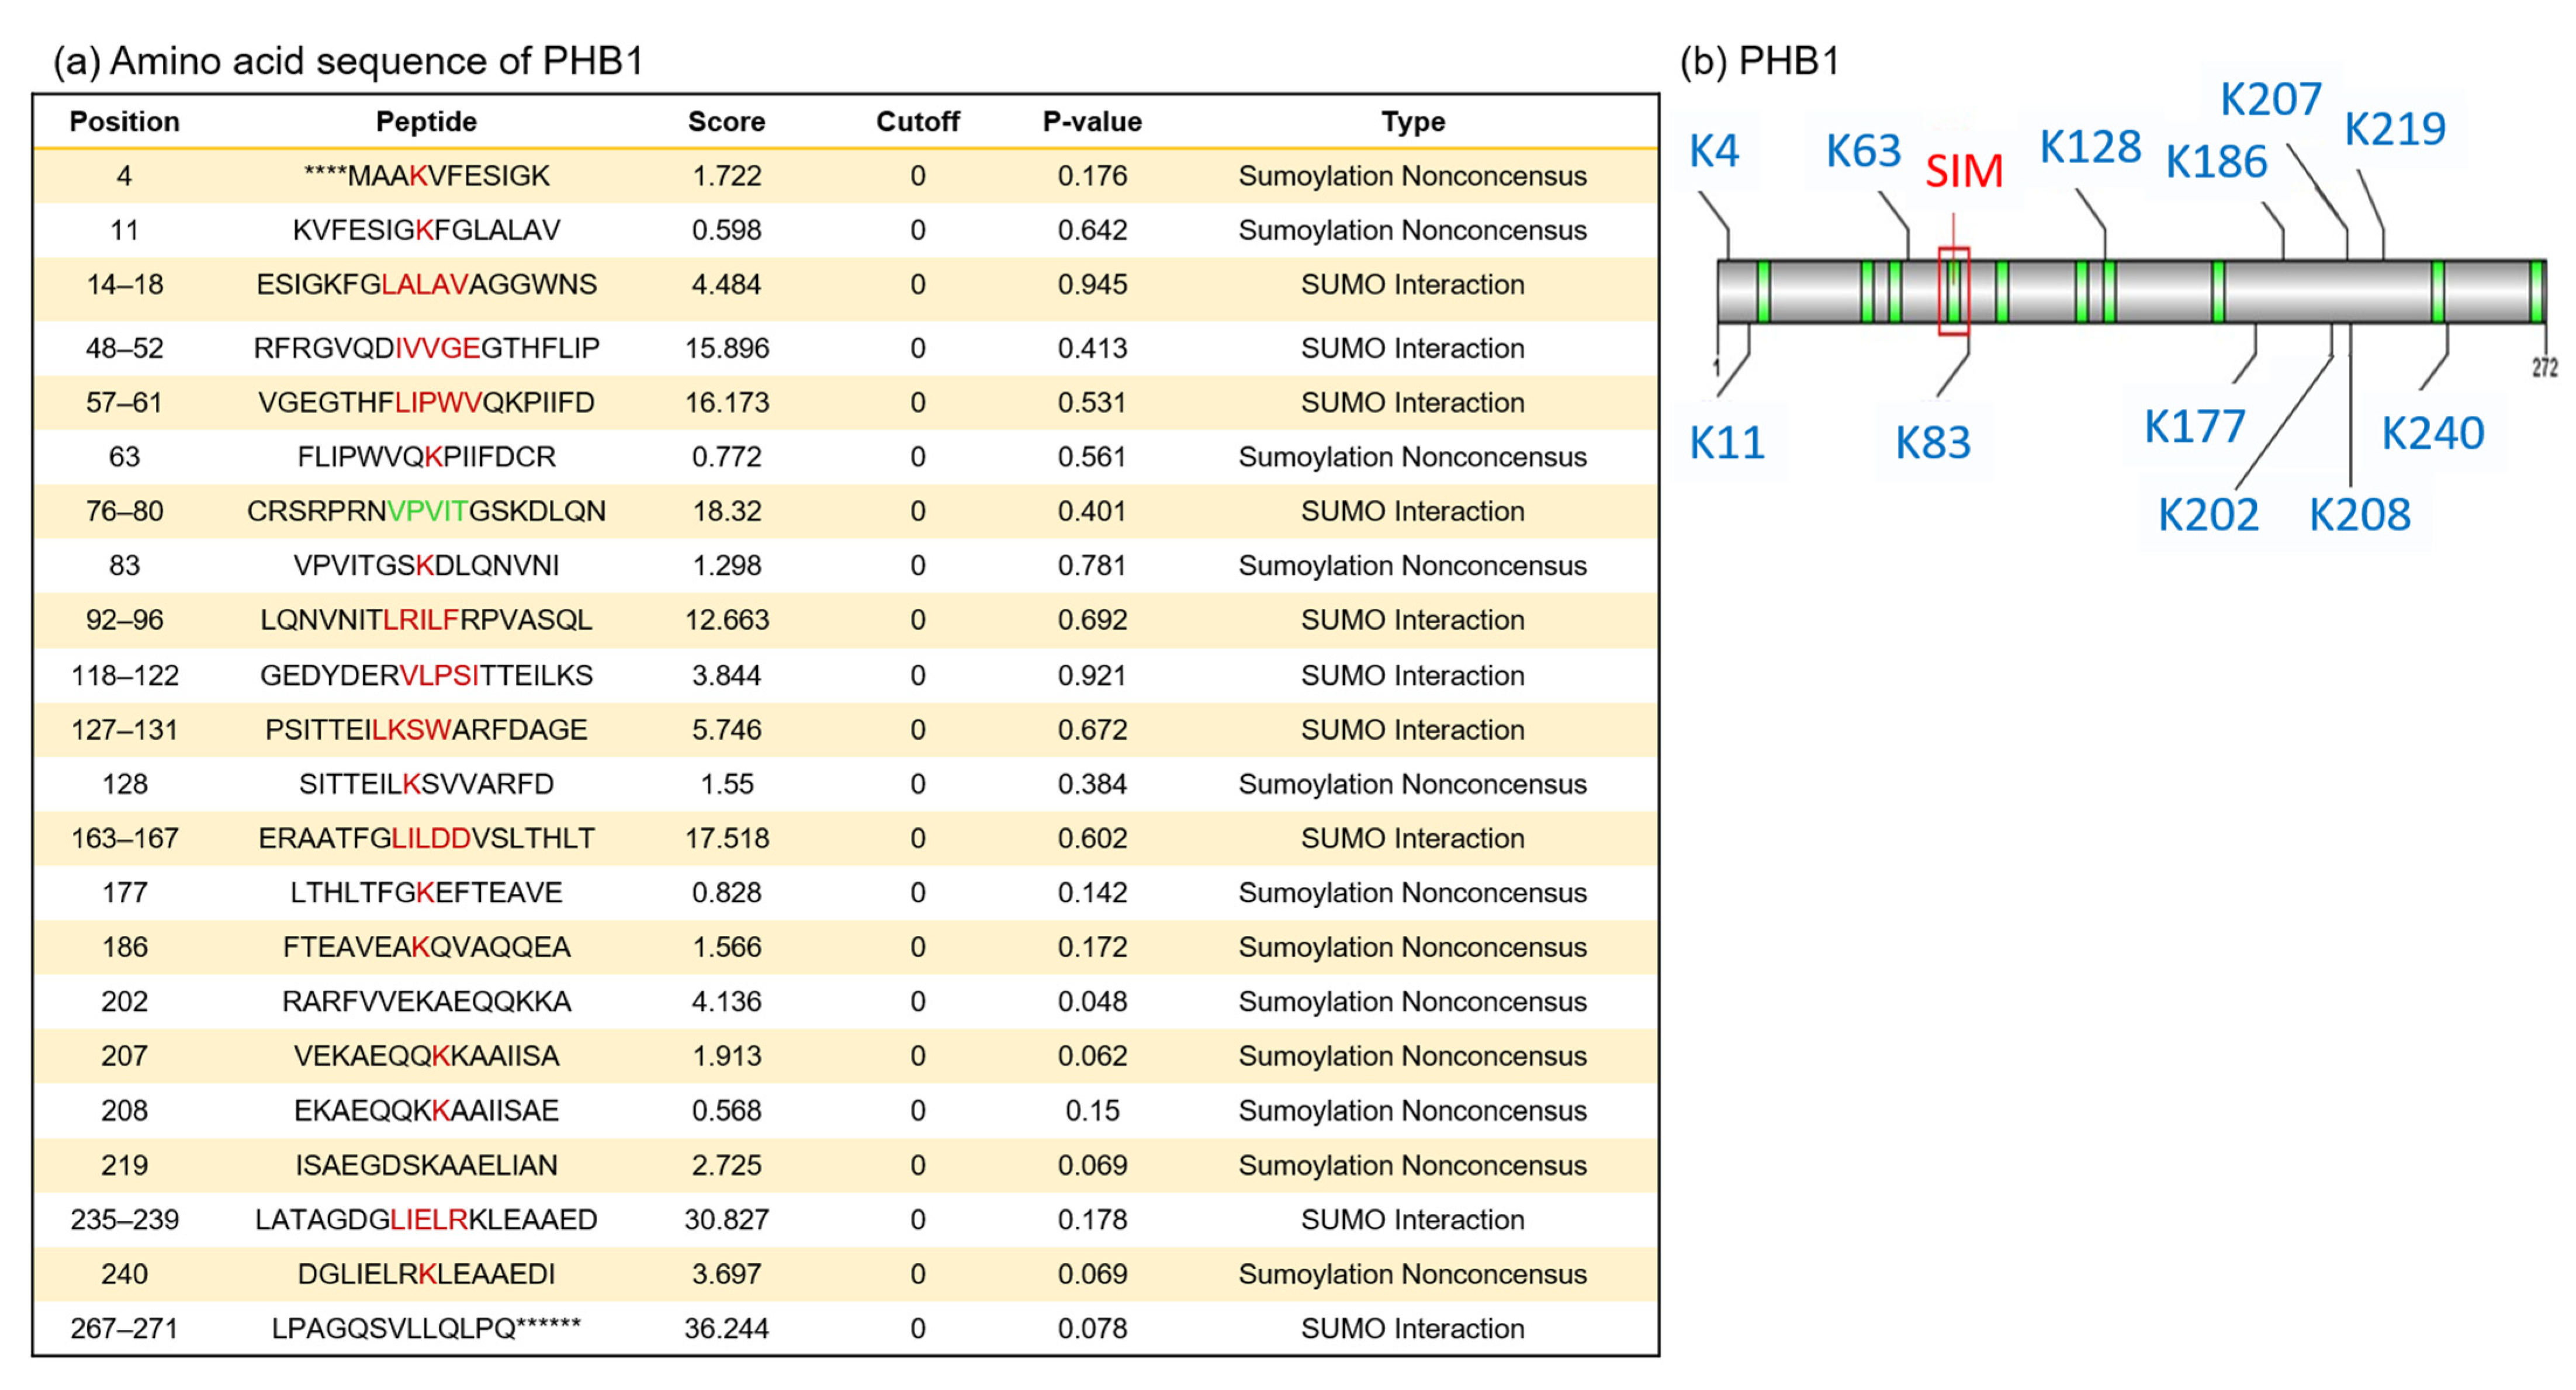This screenshot has height=1390, width=2576.
Task: Select peptide VPVITGSKDLQNVNI
Action: coord(426,565)
